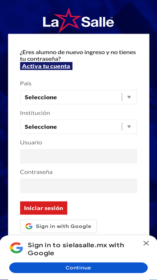Click the large Google logo in the bottom sheet

[x=16, y=248]
